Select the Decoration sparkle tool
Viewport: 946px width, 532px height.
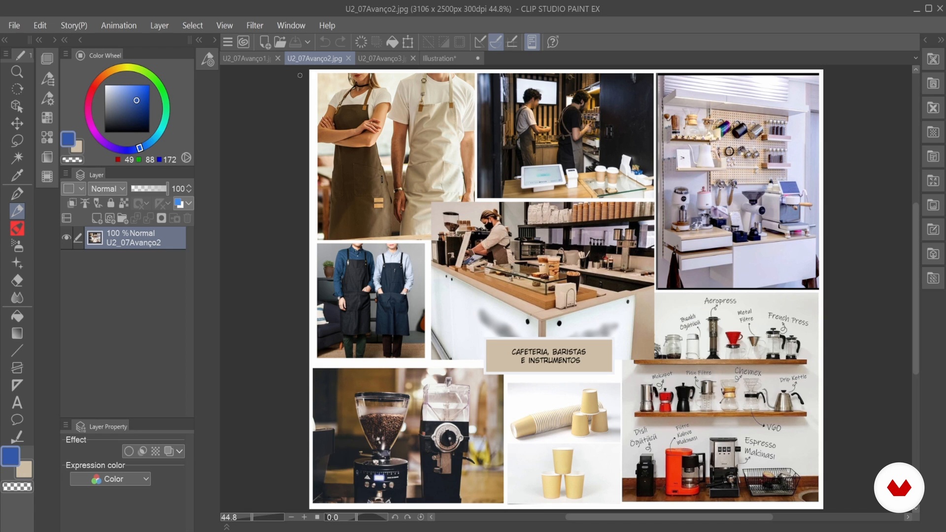17,263
